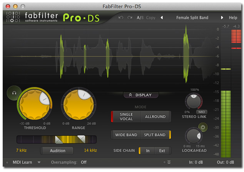
Task: Click the In: 0 dB input level
Action: (x=196, y=162)
